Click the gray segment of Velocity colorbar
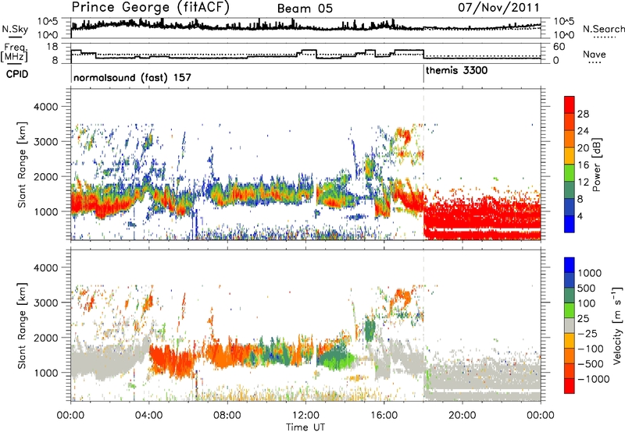This screenshot has height=432, width=625. point(570,326)
